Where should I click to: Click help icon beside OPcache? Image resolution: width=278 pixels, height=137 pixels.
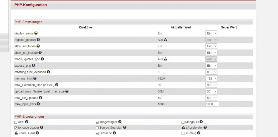(114, 133)
